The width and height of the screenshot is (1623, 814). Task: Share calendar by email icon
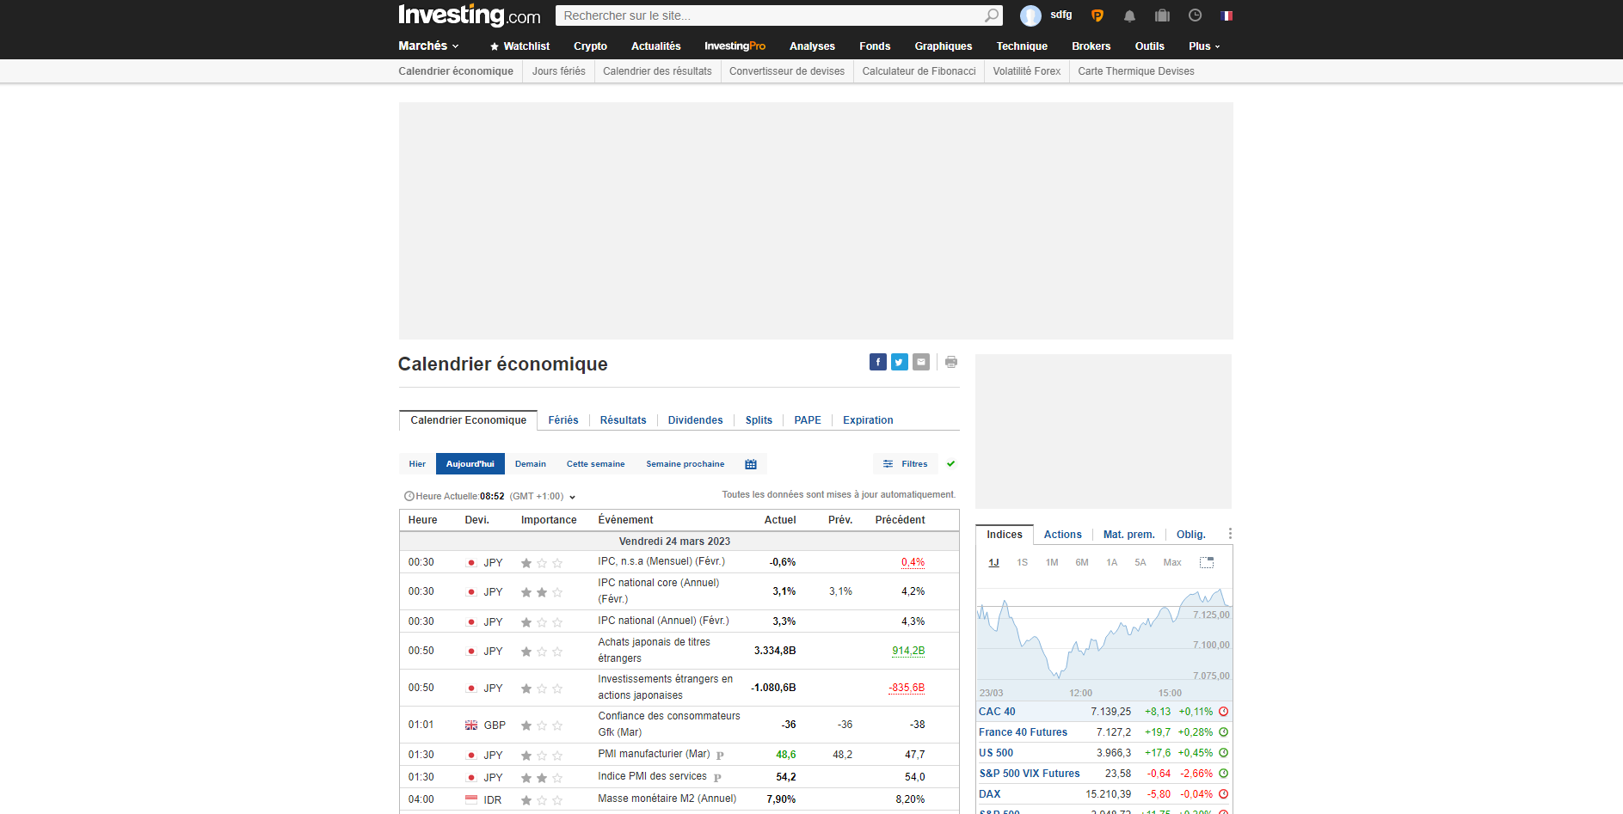[x=920, y=362]
